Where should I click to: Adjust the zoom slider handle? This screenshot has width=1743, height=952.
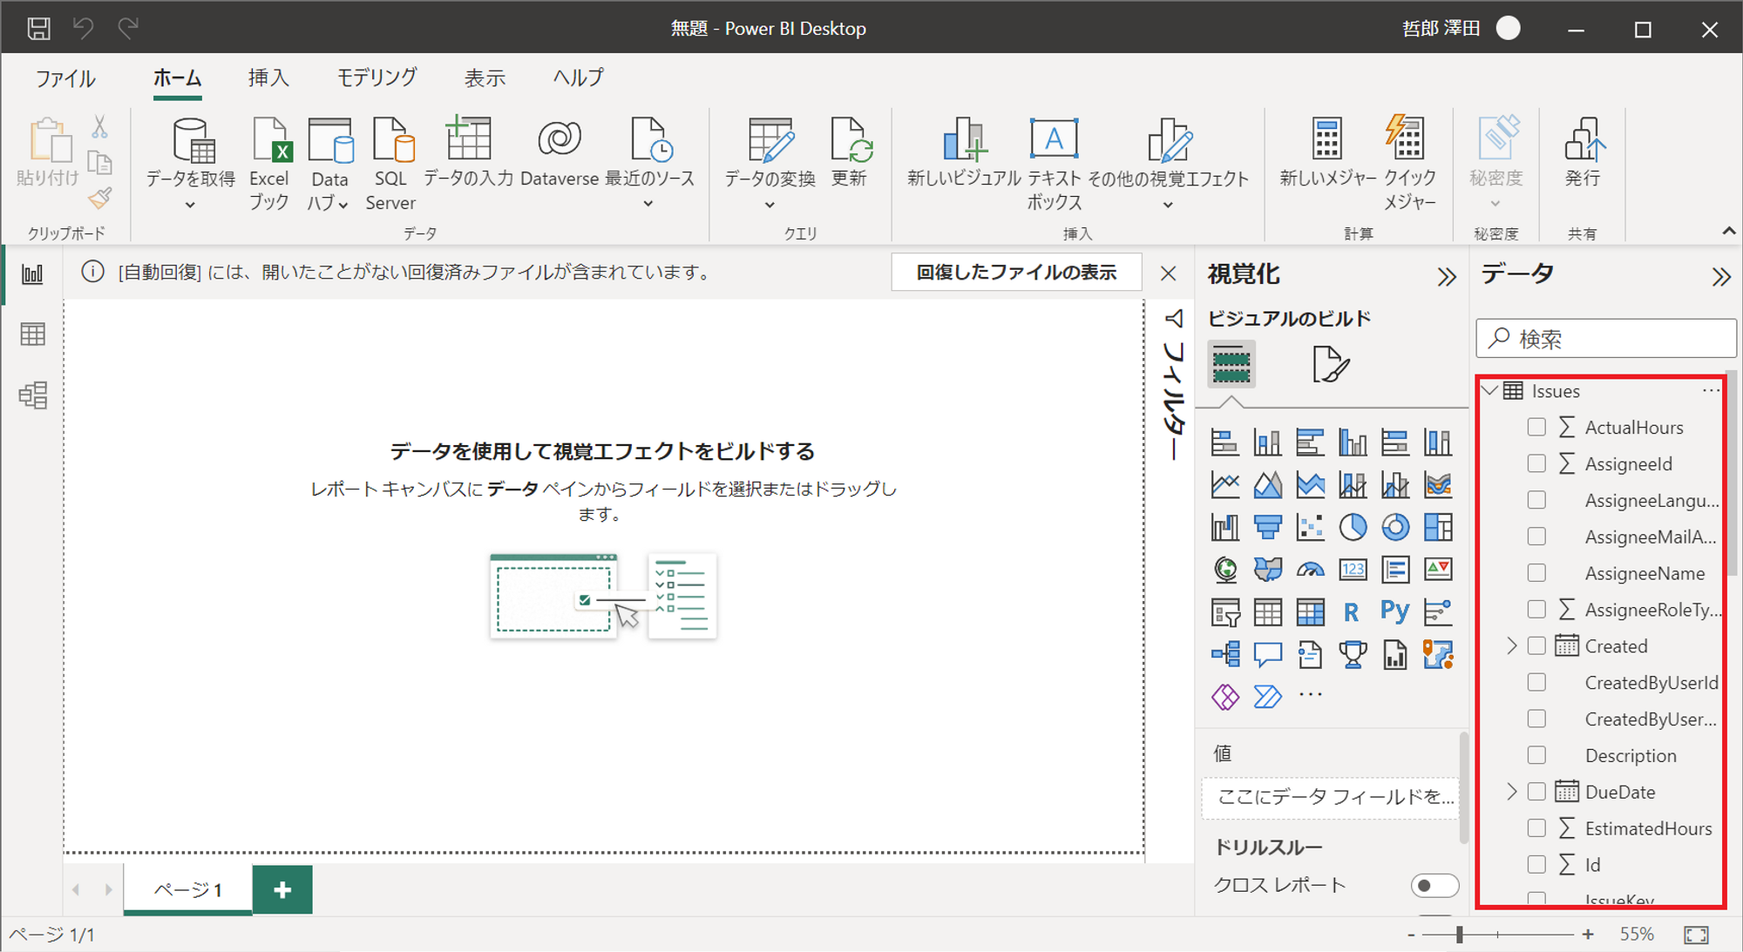tap(1459, 935)
